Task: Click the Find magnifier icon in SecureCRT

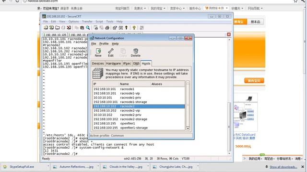Action: tap(88, 28)
